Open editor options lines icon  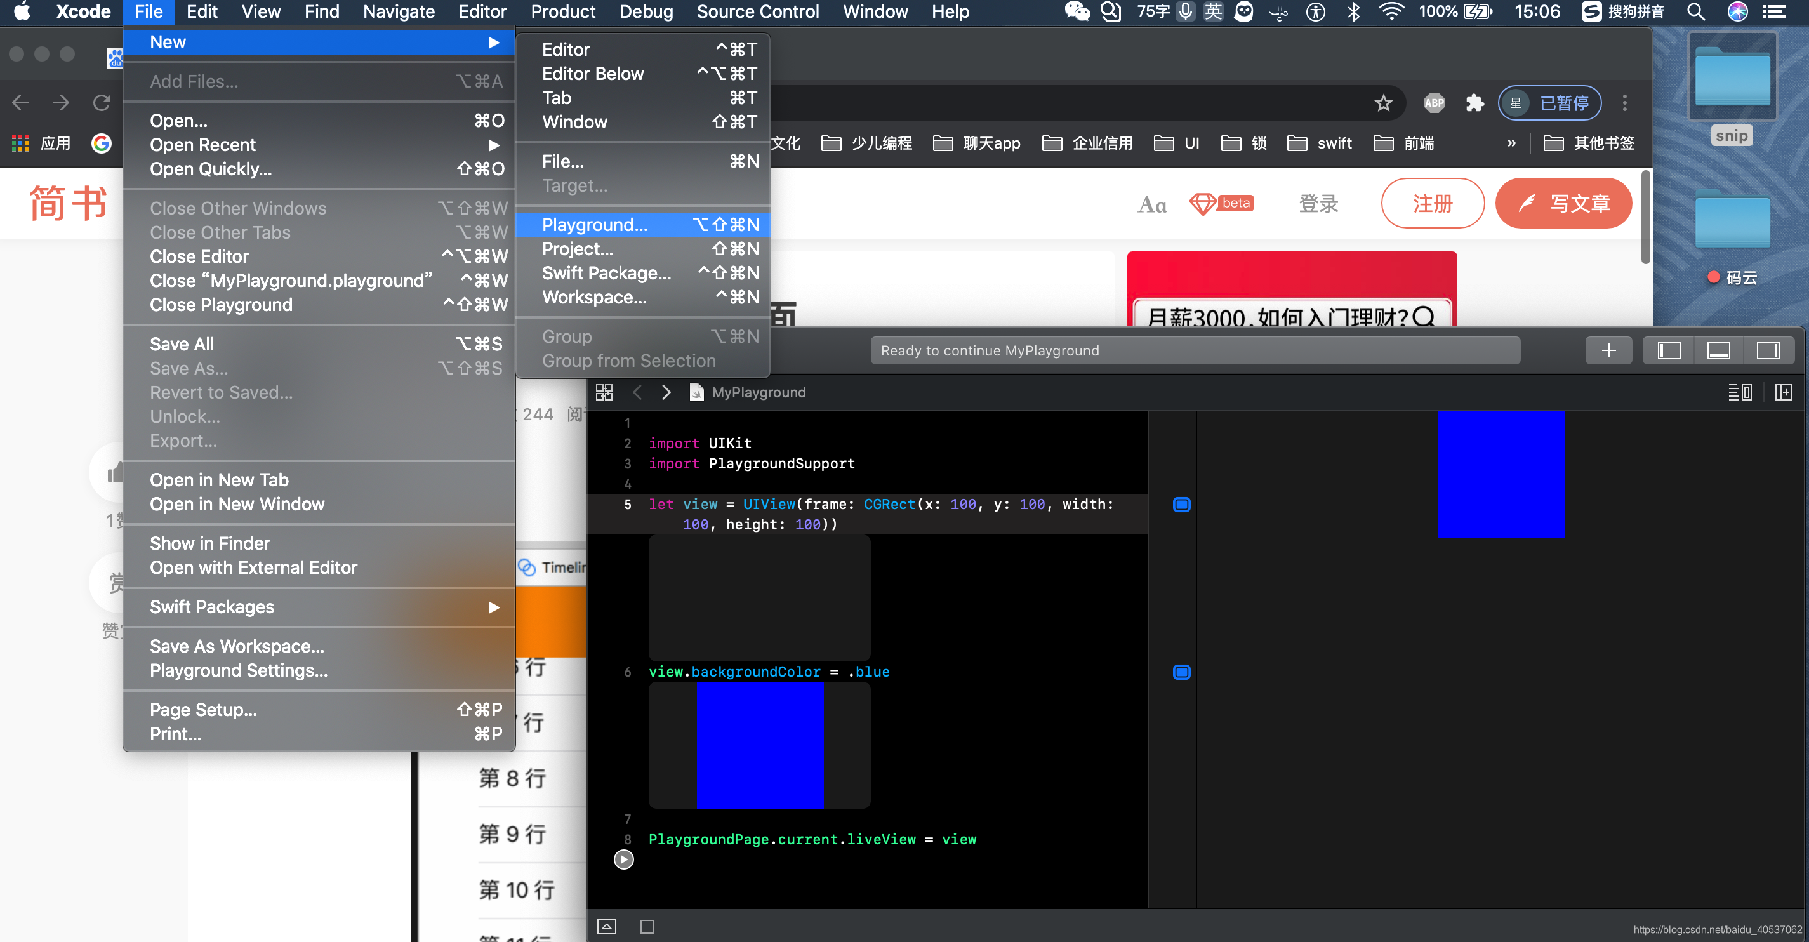1740,392
